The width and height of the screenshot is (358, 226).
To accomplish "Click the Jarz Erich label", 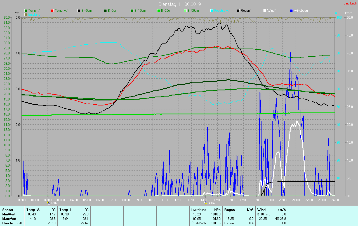I will coord(350,3).
